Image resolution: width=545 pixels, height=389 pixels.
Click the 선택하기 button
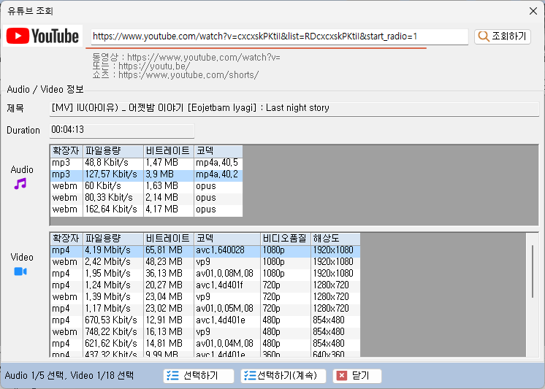point(199,376)
